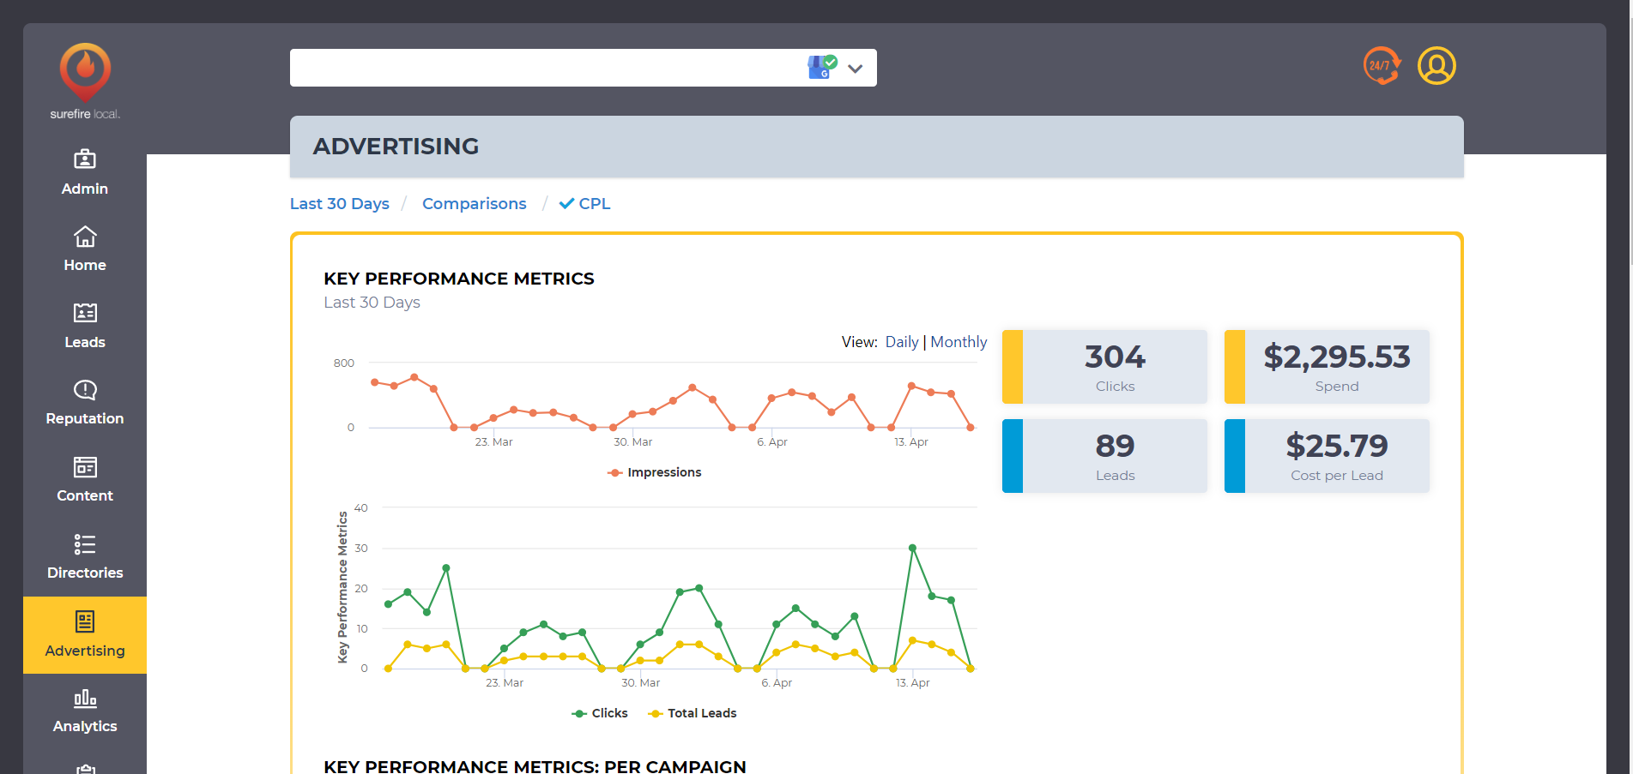
Task: Open the Last 30 Days filter
Action: pyautogui.click(x=340, y=204)
